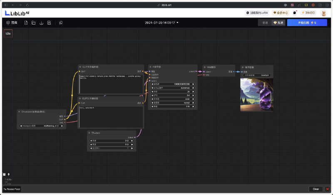Edit the positive prompt text box

pyautogui.click(x=111, y=84)
